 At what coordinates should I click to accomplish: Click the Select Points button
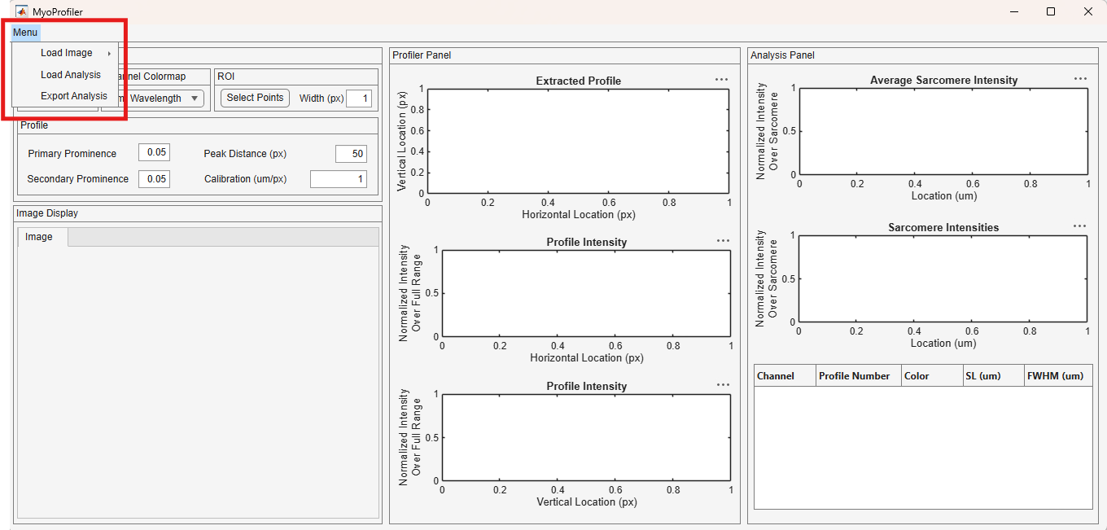(255, 98)
